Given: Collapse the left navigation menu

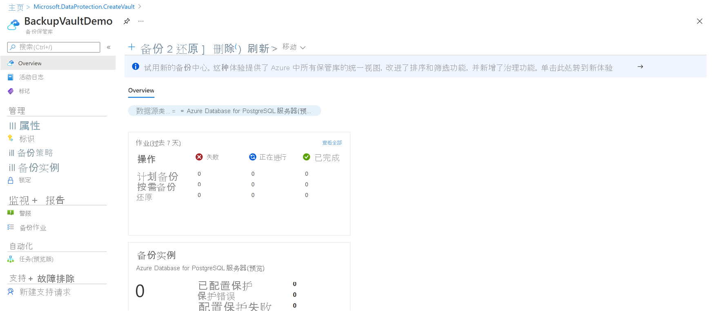Looking at the screenshot, I should click(109, 47).
